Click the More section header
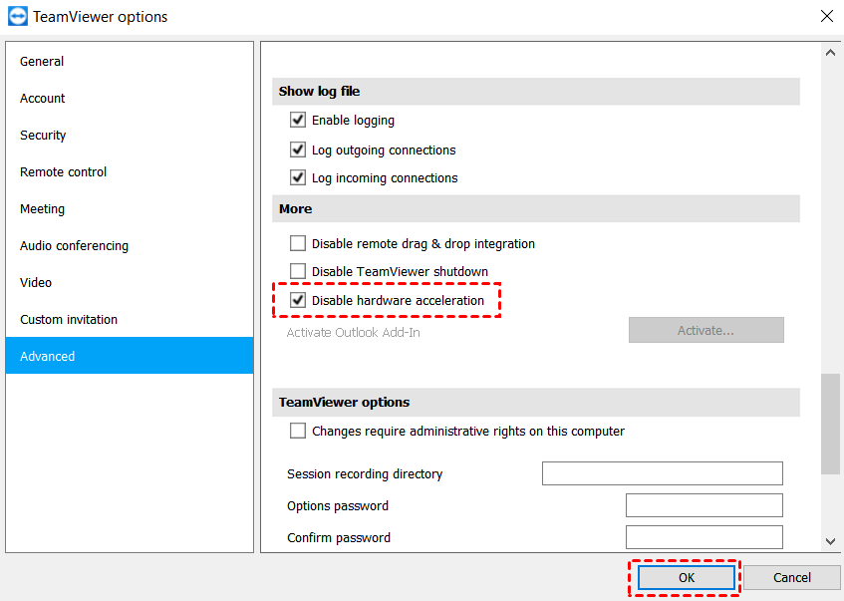The width and height of the screenshot is (844, 601). [x=535, y=209]
